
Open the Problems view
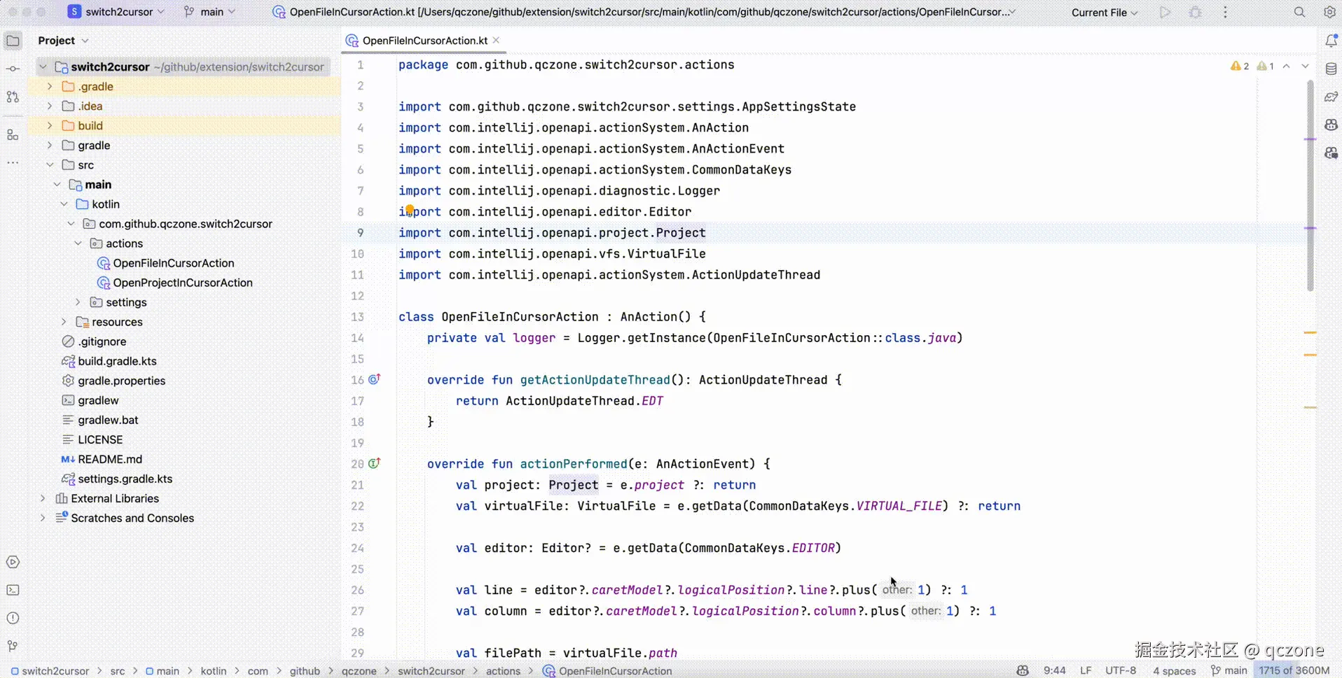tap(13, 618)
